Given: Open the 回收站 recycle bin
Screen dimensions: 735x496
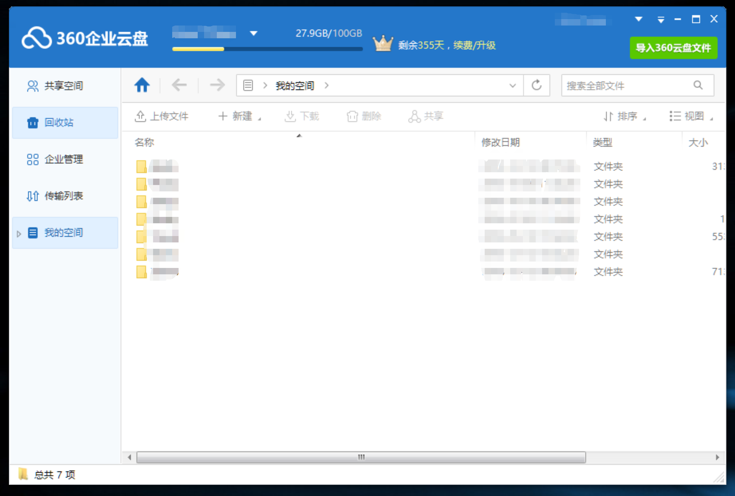Looking at the screenshot, I should tap(65, 122).
